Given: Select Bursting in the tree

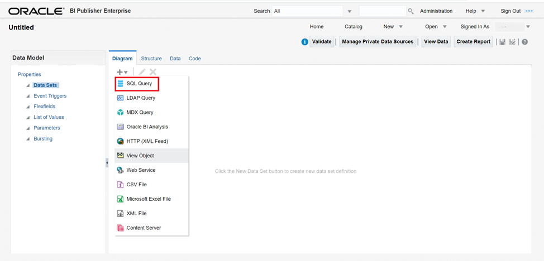Looking at the screenshot, I should (x=43, y=139).
